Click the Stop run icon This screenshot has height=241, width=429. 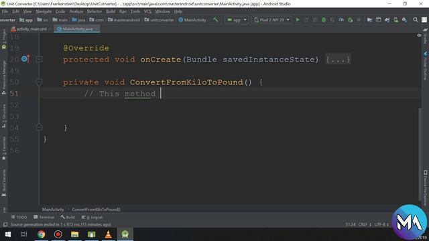click(359, 19)
